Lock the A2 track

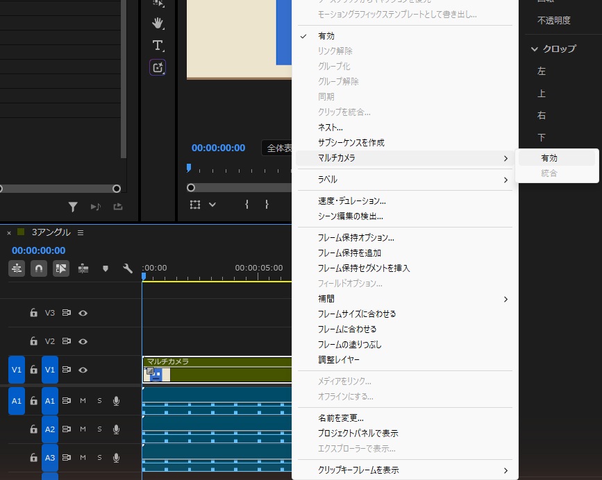click(34, 429)
